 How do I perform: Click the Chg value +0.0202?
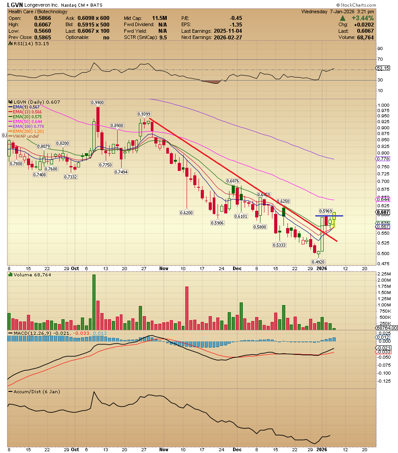click(x=364, y=25)
